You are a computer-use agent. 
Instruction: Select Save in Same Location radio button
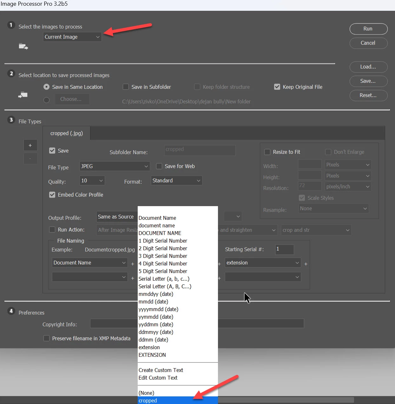click(47, 87)
